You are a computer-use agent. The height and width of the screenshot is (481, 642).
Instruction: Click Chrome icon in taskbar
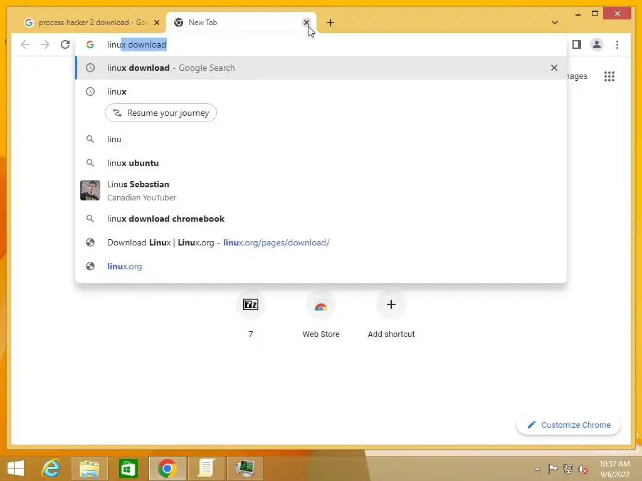167,468
